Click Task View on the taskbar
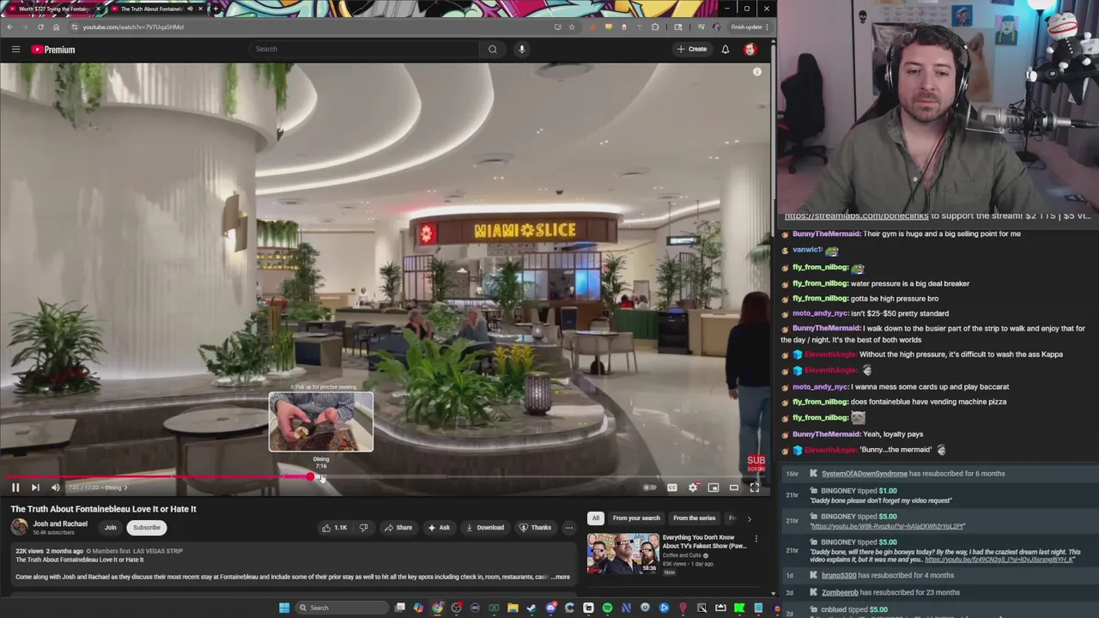This screenshot has width=1099, height=618. 400,608
